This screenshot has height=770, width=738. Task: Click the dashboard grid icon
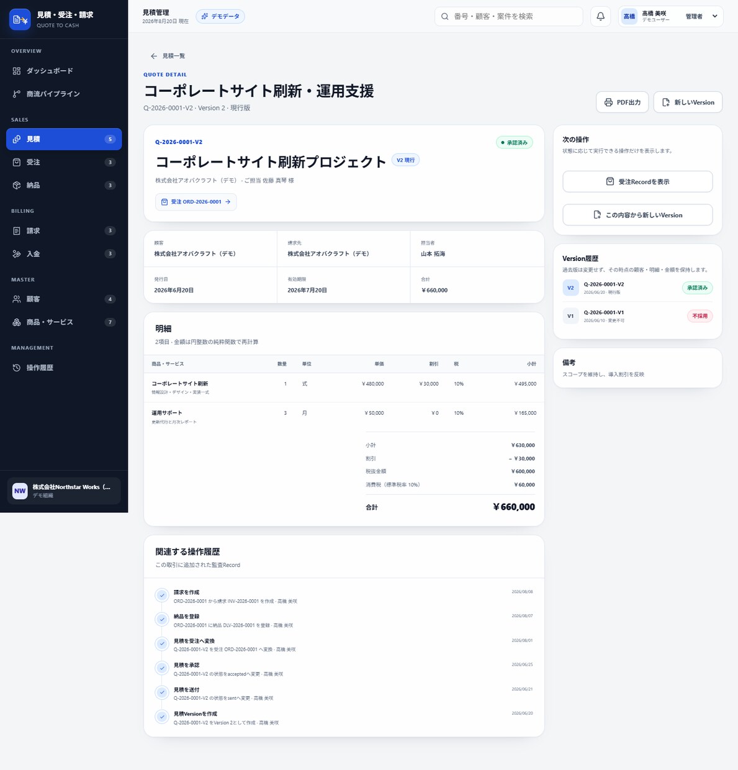(x=17, y=71)
